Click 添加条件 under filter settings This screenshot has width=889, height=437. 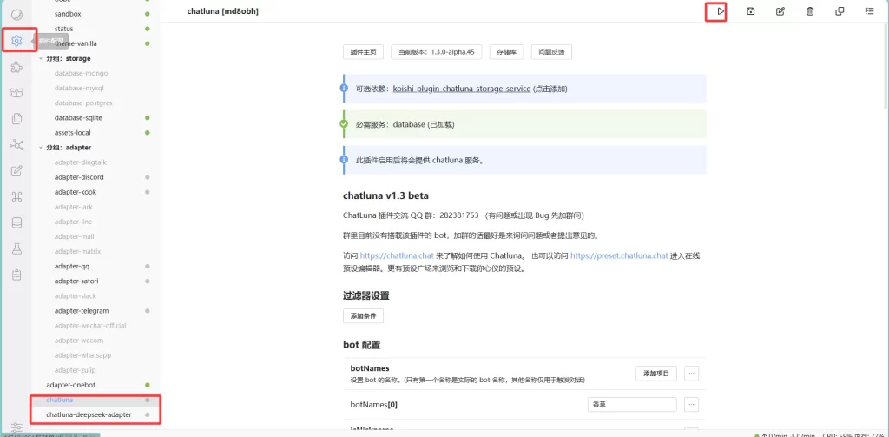point(363,315)
